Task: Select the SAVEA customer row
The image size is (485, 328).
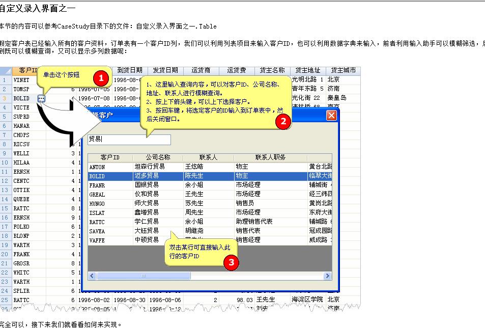Action: point(210,231)
